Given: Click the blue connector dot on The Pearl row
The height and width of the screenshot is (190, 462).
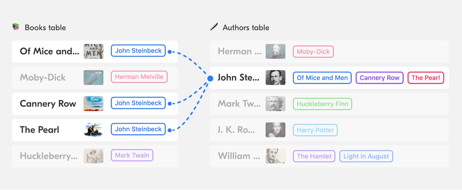Looking at the screenshot, I should pyautogui.click(x=170, y=131).
